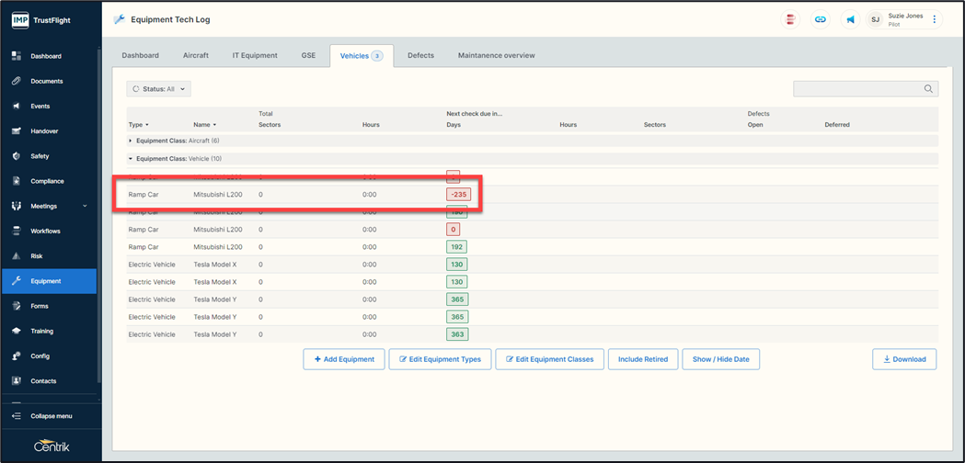The image size is (965, 463).
Task: Click the Training graduation cap icon
Action: [16, 331]
